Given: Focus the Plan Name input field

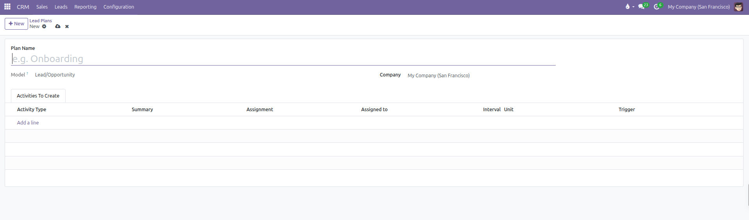Looking at the screenshot, I should (x=284, y=59).
